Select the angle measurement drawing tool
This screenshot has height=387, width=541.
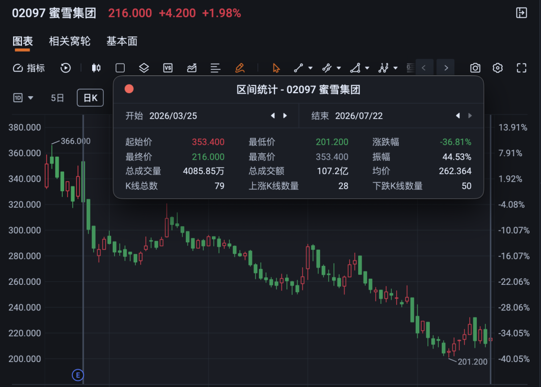(x=355, y=68)
